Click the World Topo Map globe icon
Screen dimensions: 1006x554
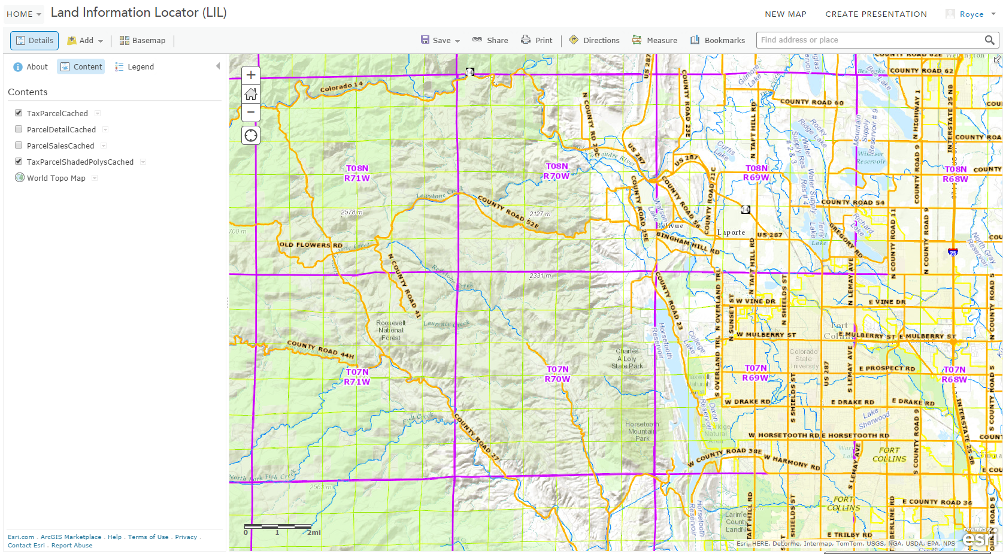pyautogui.click(x=19, y=177)
